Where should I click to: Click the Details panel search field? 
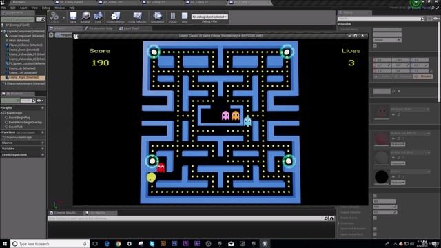[381, 19]
